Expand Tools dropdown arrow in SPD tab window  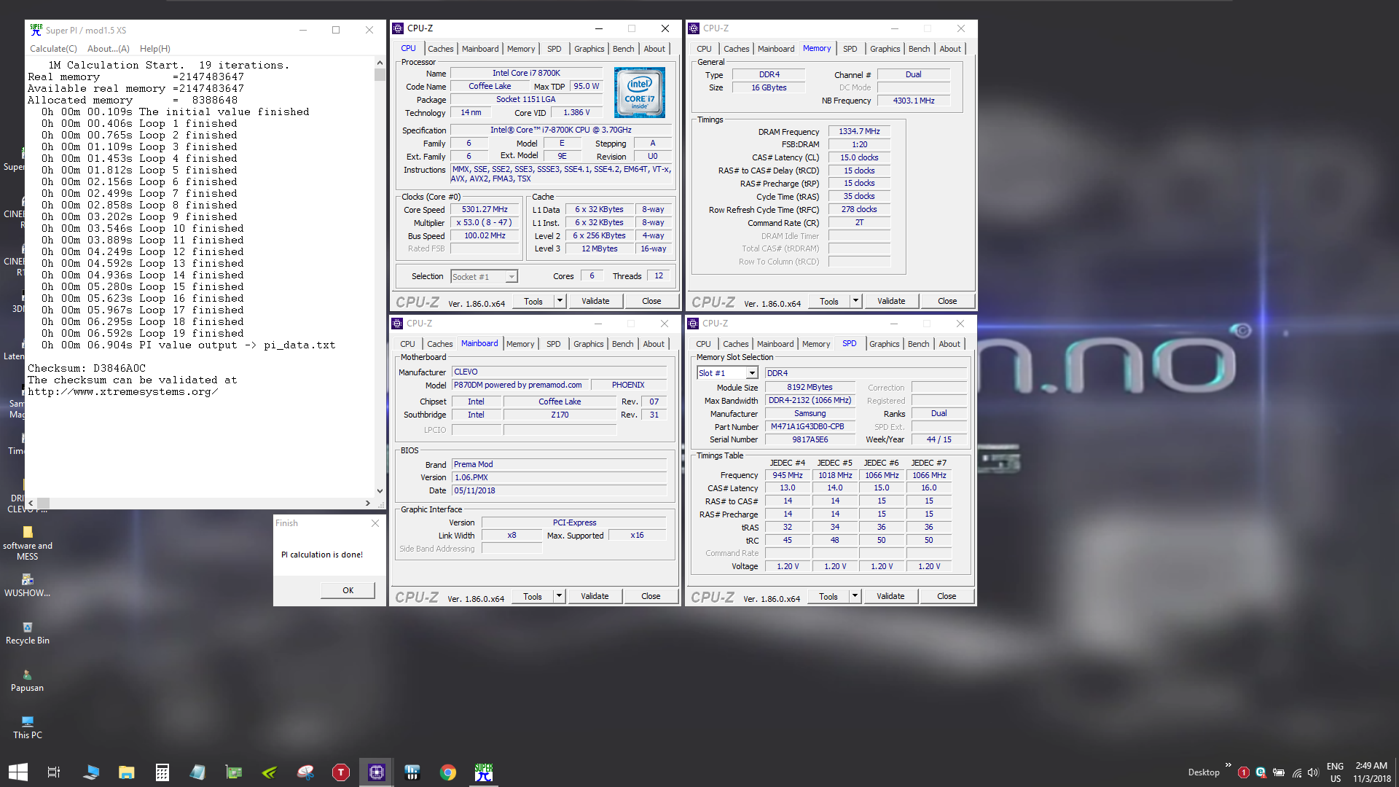tap(855, 596)
